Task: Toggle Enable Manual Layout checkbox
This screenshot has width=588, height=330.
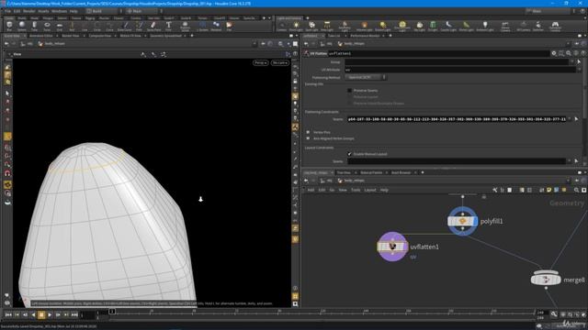Action: [x=349, y=154]
